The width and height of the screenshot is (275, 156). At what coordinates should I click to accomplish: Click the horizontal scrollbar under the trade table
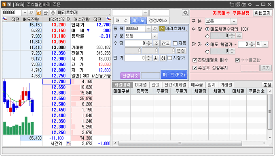[x=180, y=143]
